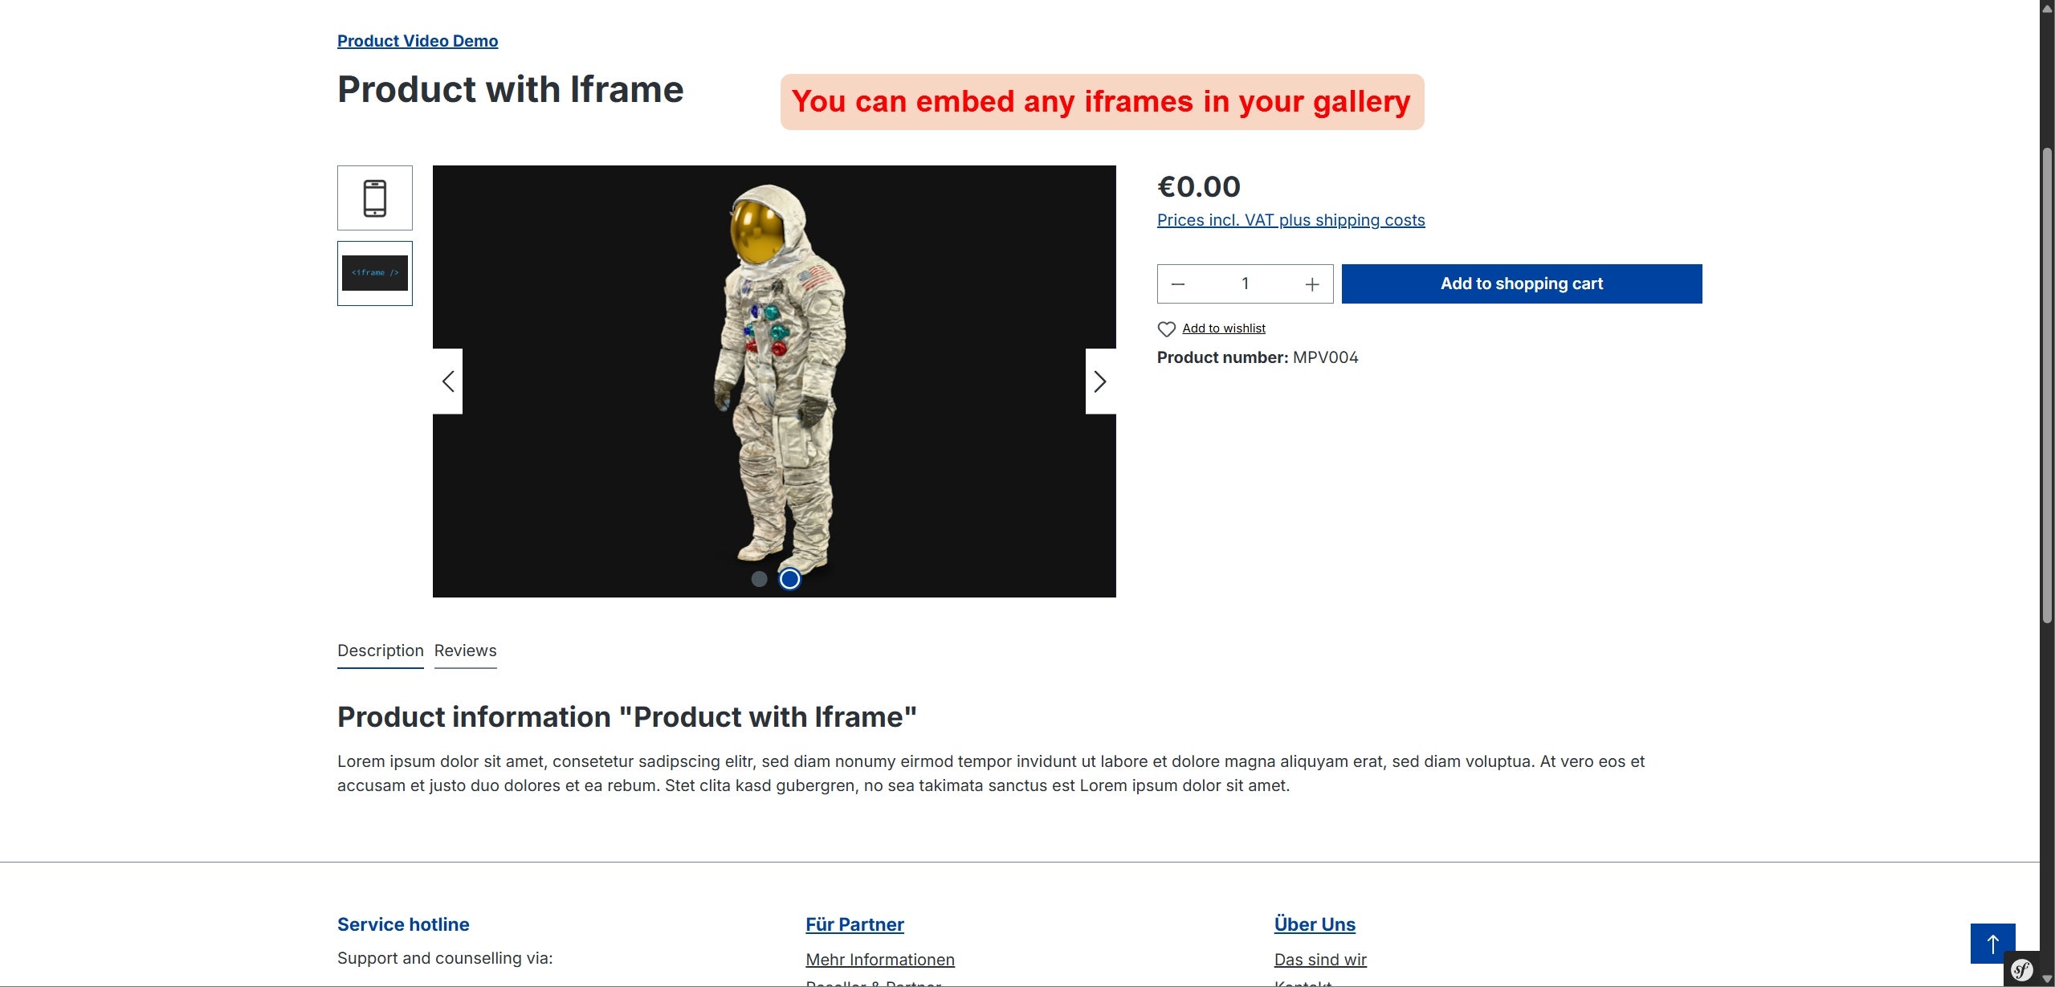
Task: Switch to the Description tab
Action: [x=381, y=651]
